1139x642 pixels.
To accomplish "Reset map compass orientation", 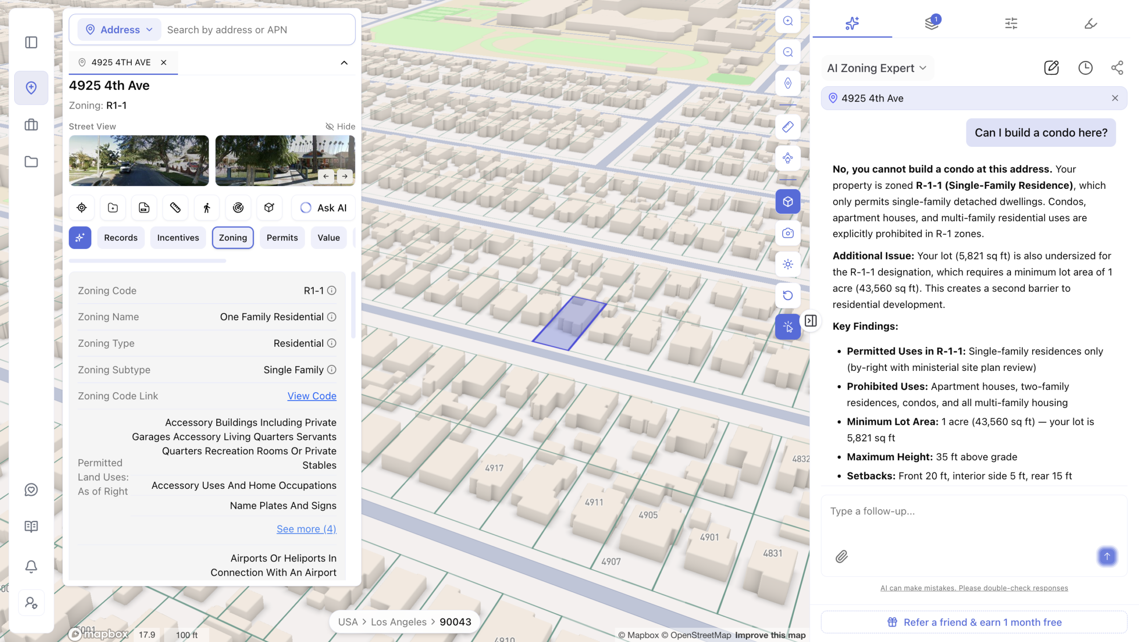I will 788,83.
